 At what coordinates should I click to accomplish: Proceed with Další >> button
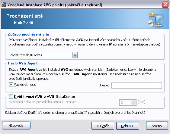tap(128, 126)
